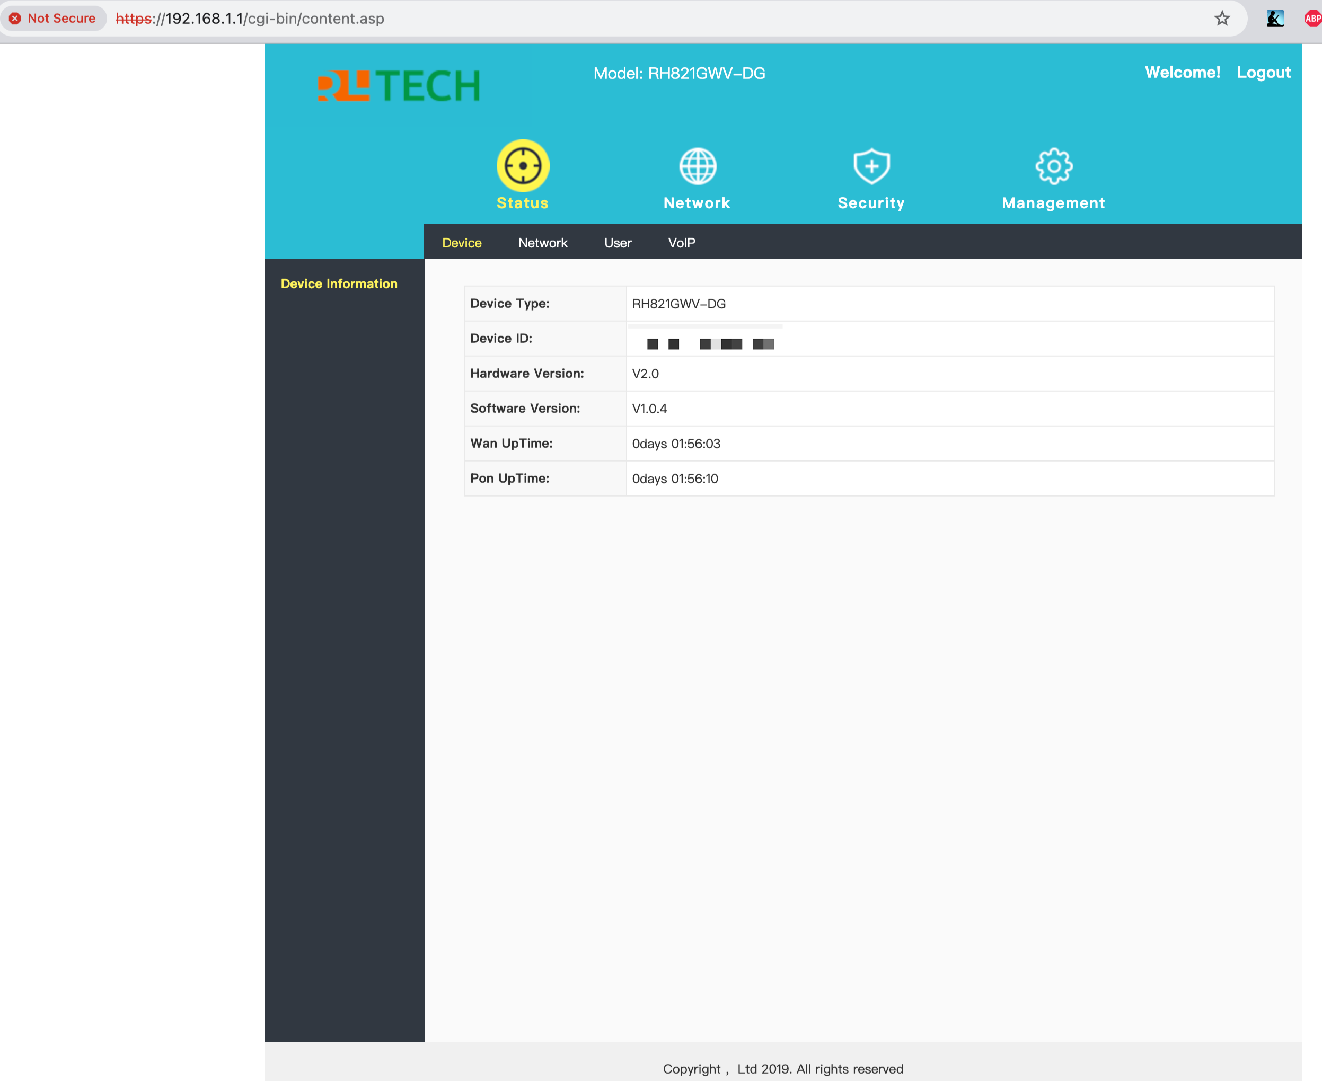Image resolution: width=1322 pixels, height=1081 pixels.
Task: Click the Device Type table cell
Action: click(x=509, y=303)
